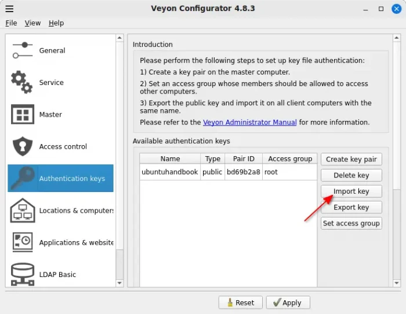The image size is (406, 314).
Task: Open the View menu
Action: (x=32, y=23)
